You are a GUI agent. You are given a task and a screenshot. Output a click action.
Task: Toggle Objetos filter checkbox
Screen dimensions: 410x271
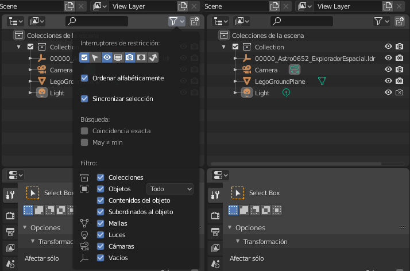coord(100,189)
